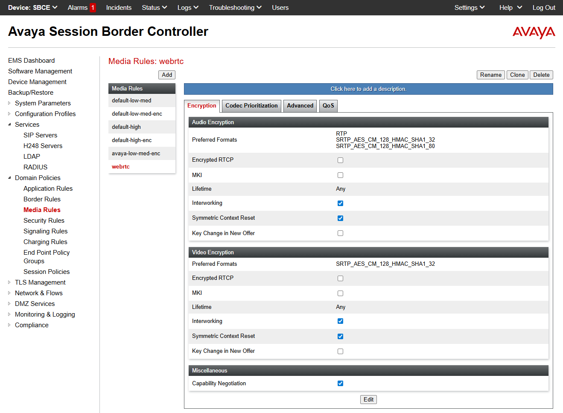The width and height of the screenshot is (563, 413).
Task: Click the Avaya logo
Action: coord(534,32)
